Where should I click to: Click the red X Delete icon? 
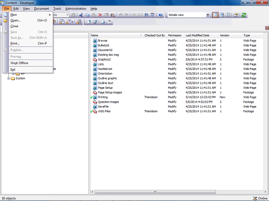(x=100, y=15)
